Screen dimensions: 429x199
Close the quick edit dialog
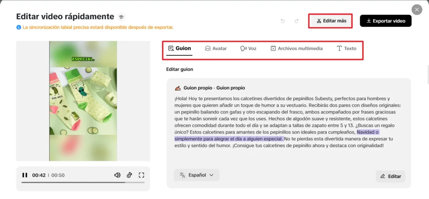click(416, 10)
